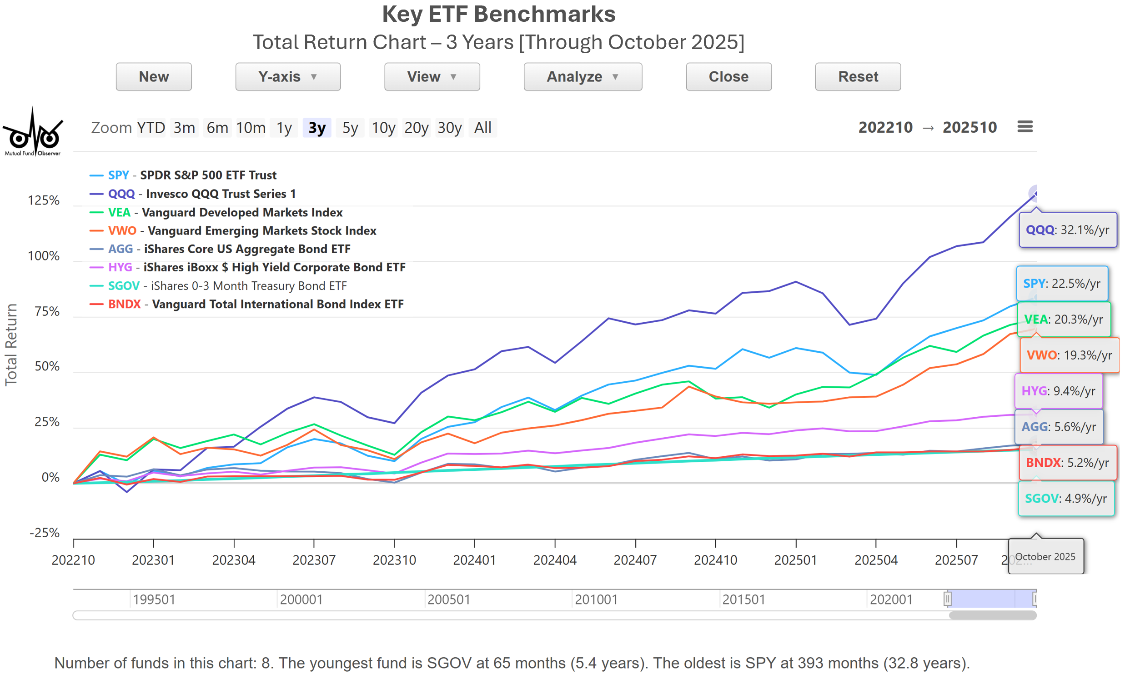This screenshot has width=1125, height=679.
Task: Toggle HYG legend line marker
Action: [x=96, y=267]
